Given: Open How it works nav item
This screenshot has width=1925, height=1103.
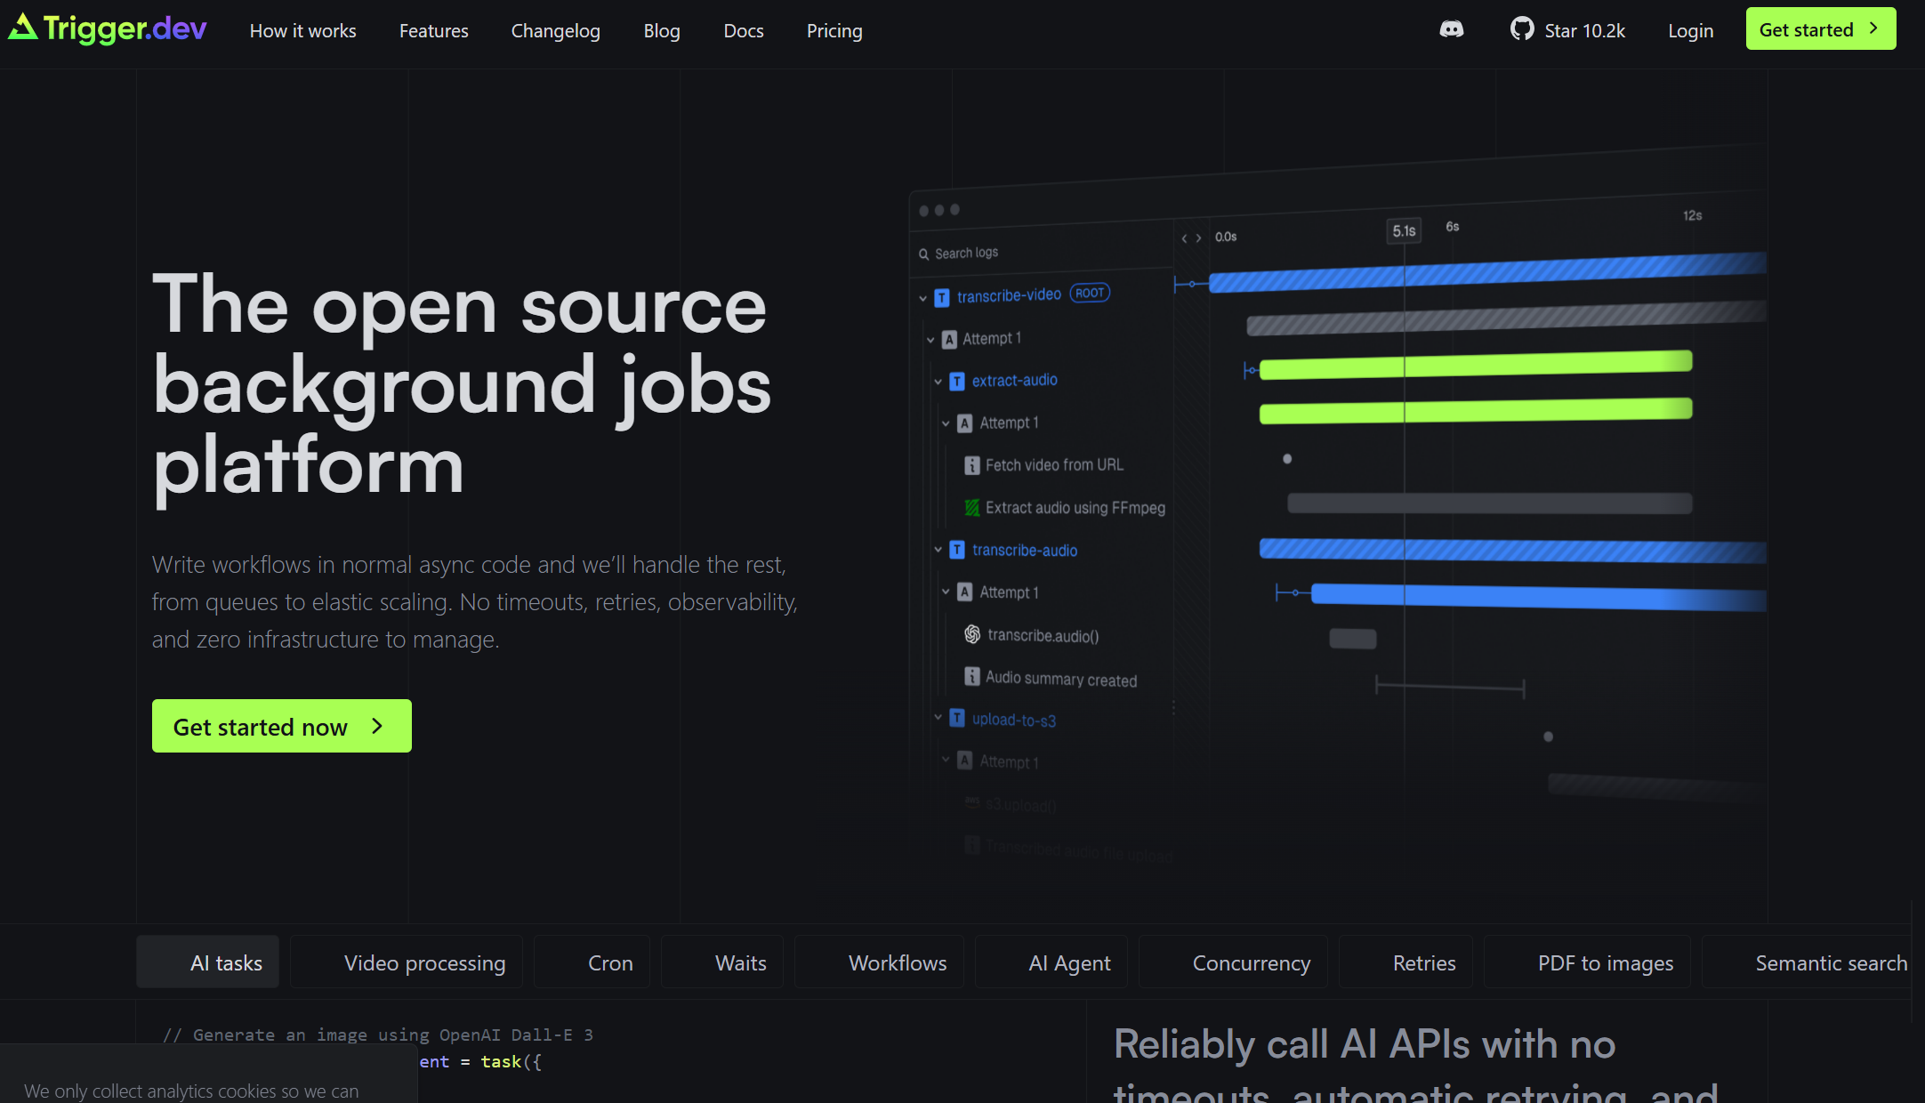Looking at the screenshot, I should (302, 30).
